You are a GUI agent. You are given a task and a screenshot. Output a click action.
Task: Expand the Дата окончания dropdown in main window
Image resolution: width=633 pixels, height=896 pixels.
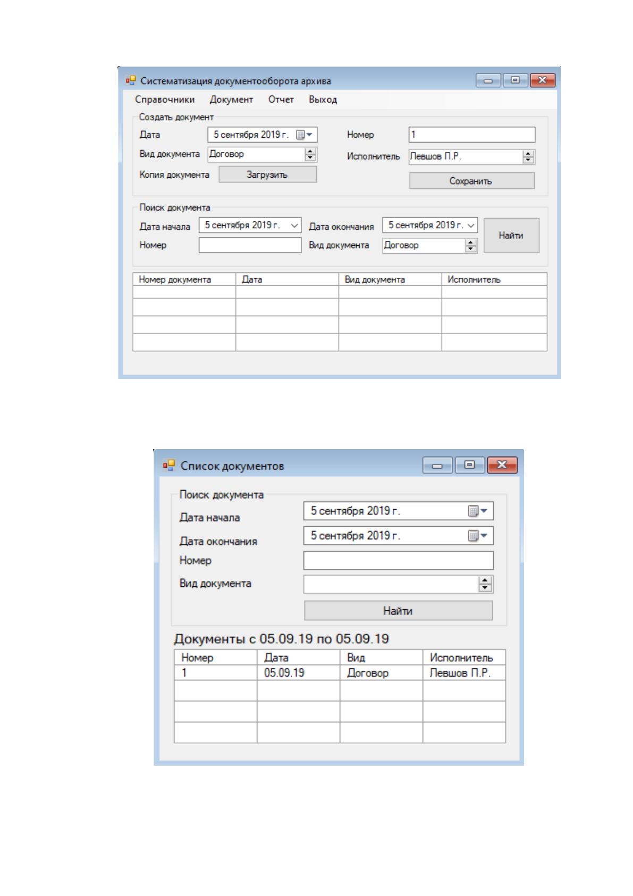pos(471,226)
